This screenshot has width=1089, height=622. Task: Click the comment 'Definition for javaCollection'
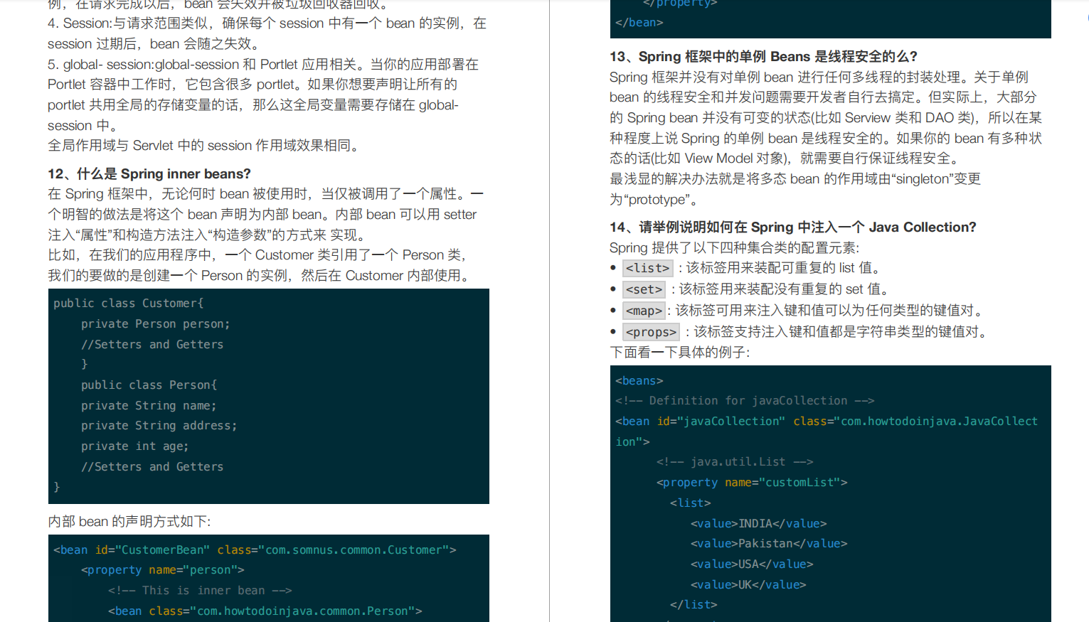745,400
